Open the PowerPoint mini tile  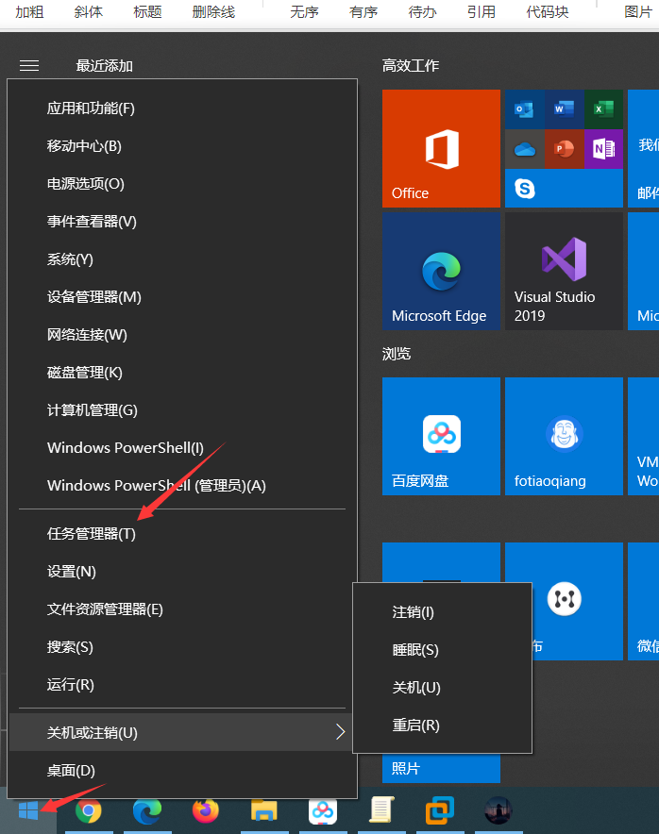[x=564, y=149]
